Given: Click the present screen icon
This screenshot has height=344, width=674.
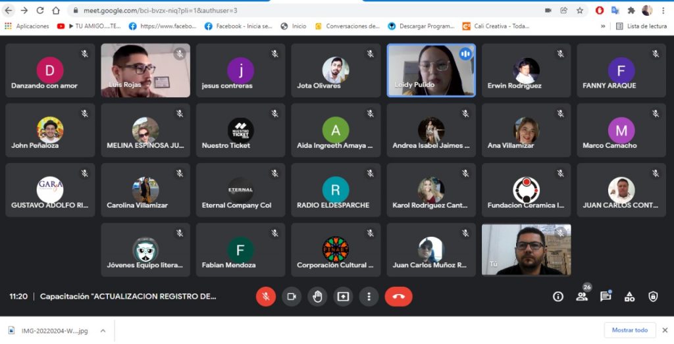Looking at the screenshot, I should (343, 297).
